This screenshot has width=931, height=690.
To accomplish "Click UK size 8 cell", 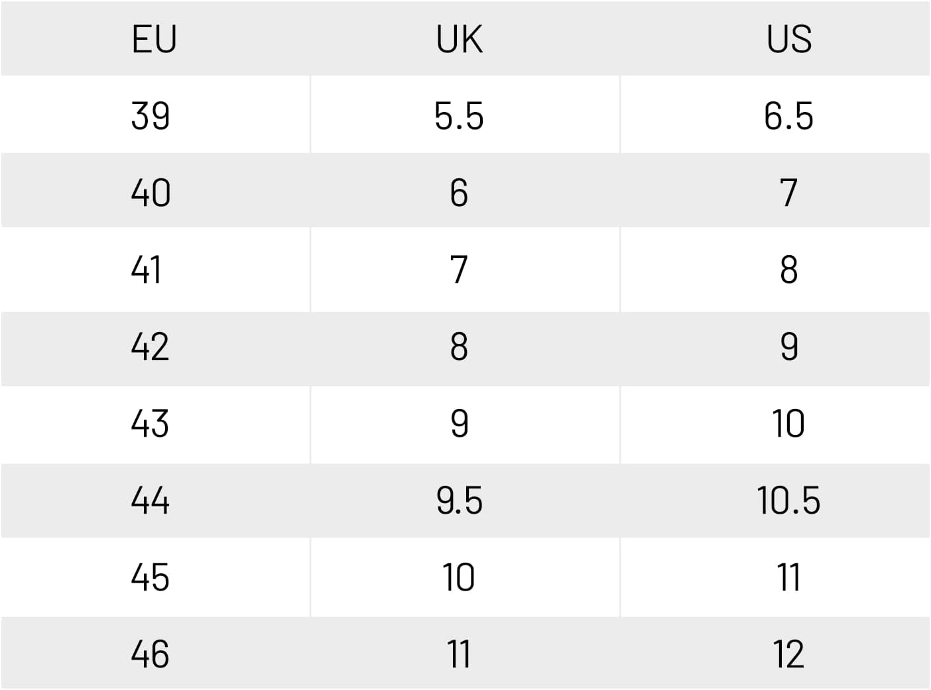I will pos(459,347).
